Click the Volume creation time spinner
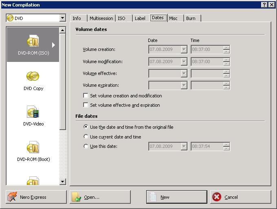 pos(226,49)
